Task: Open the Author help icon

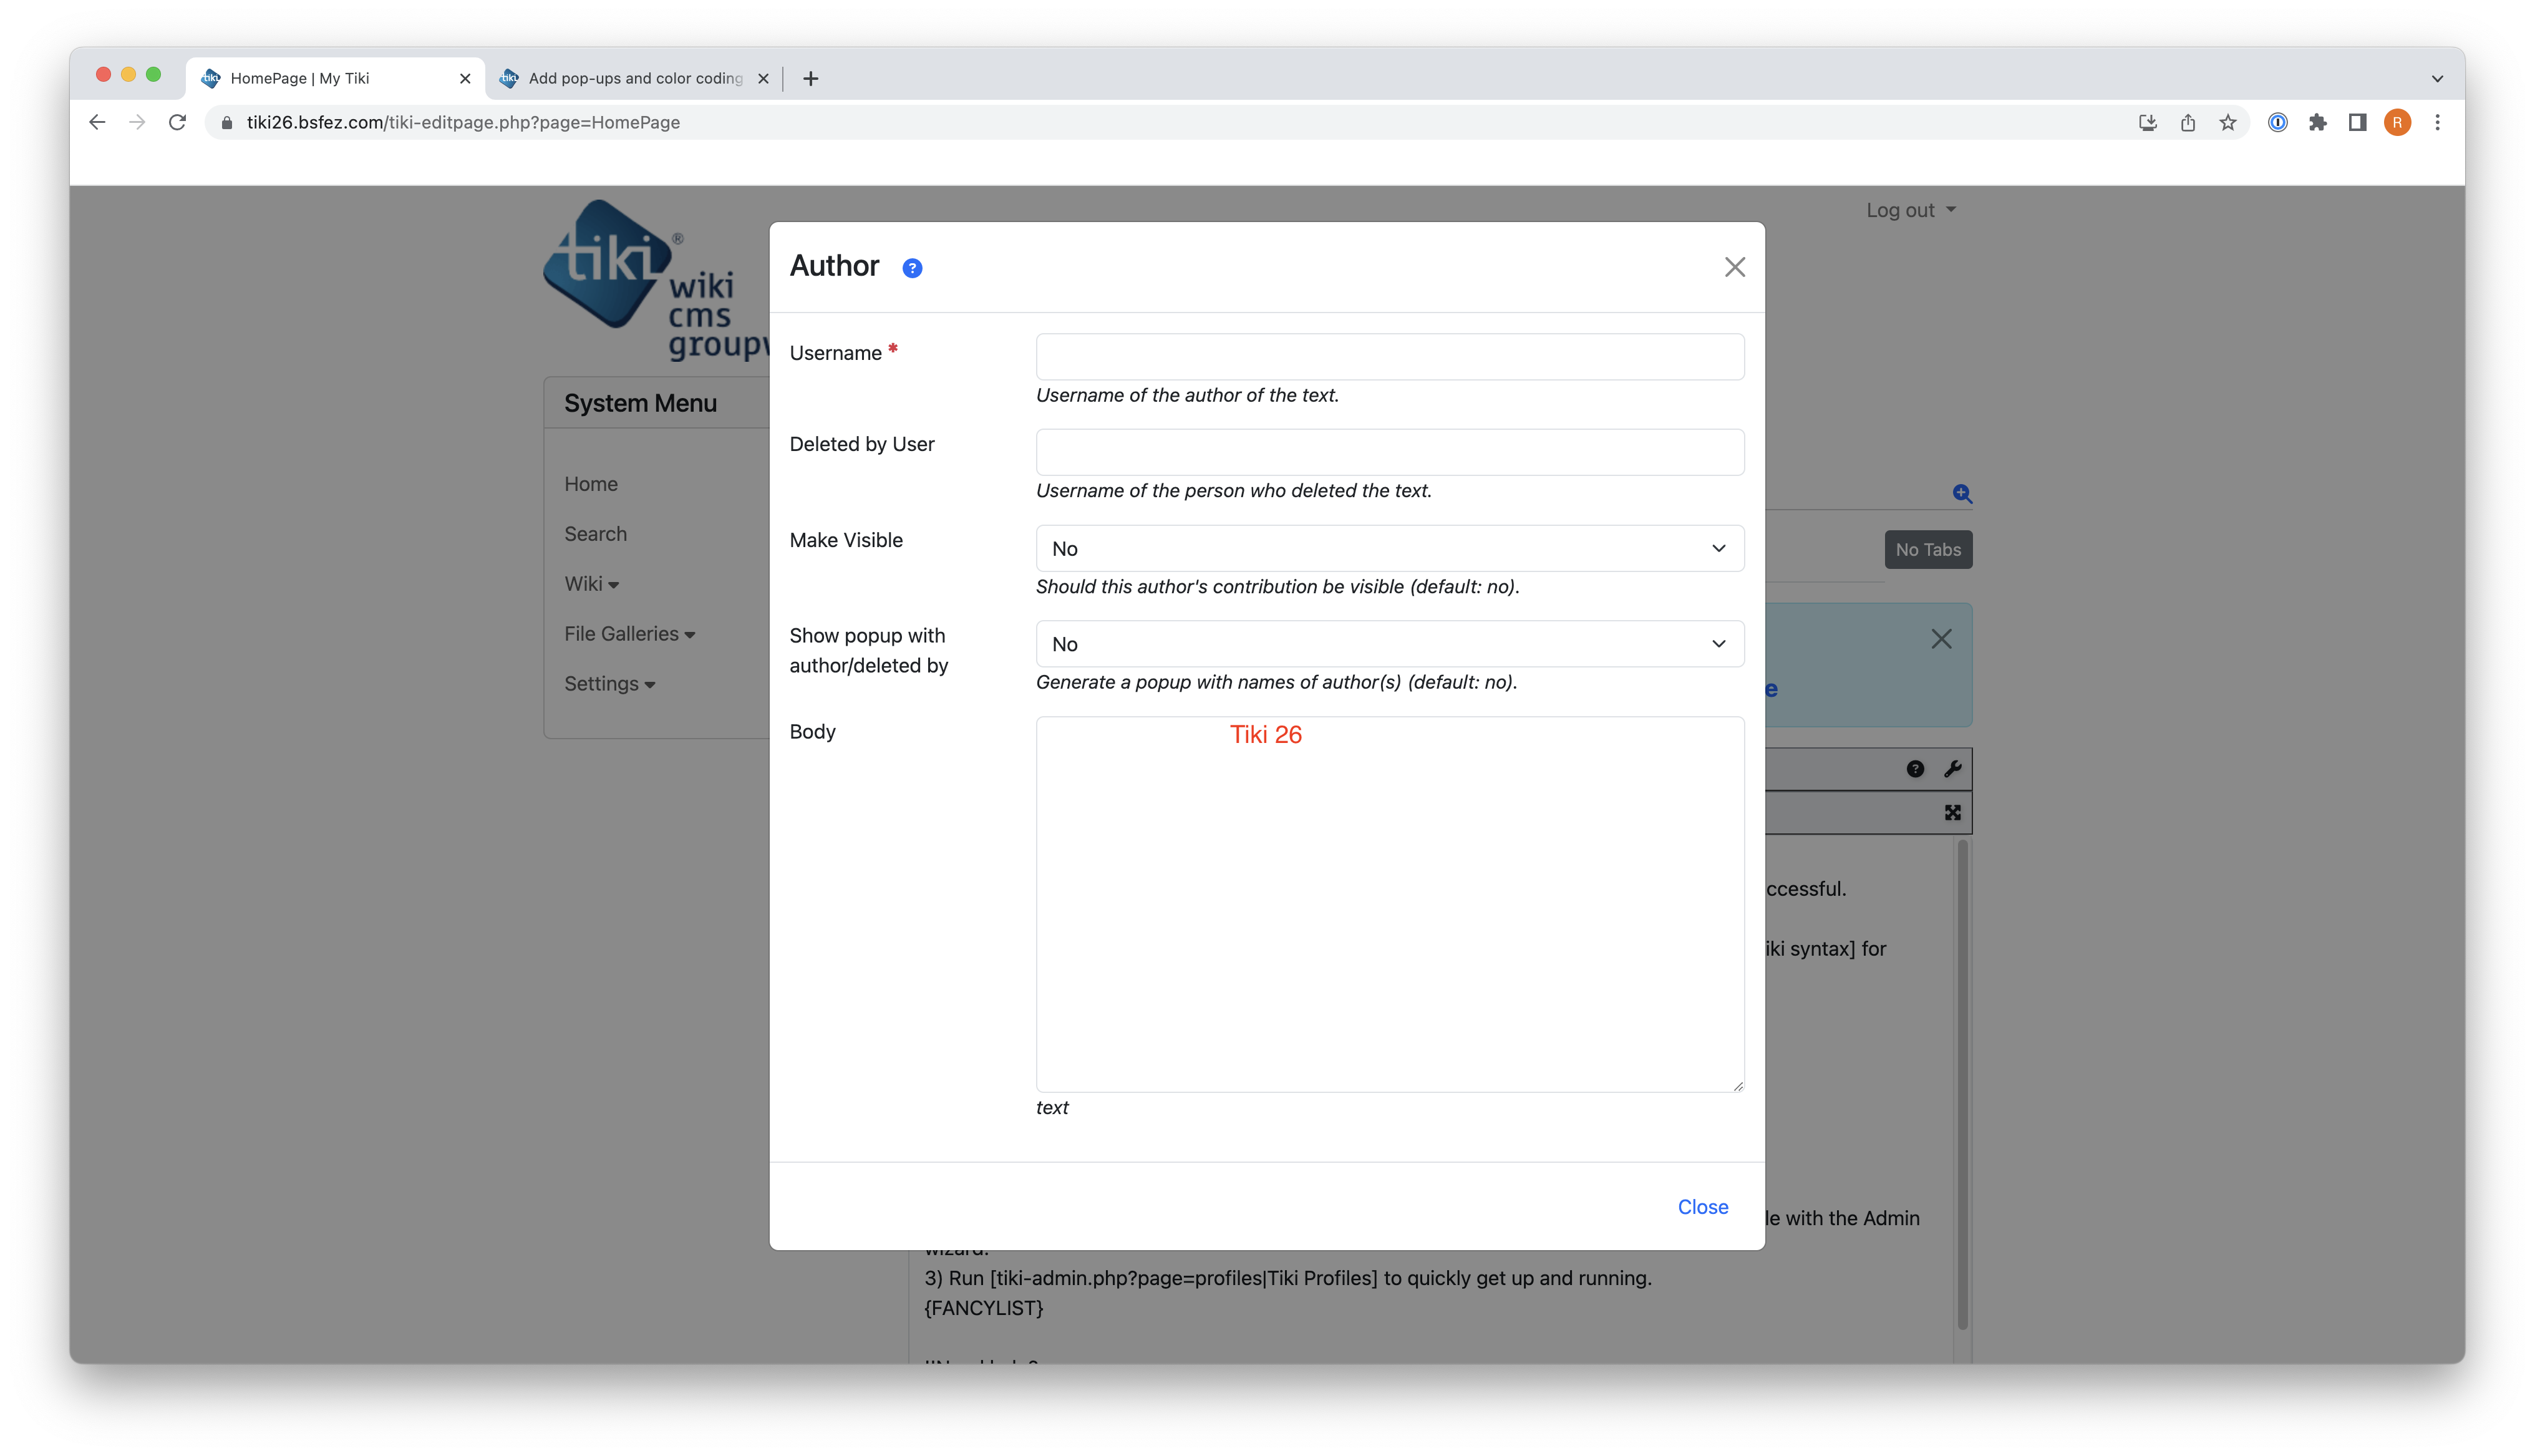Action: click(912, 268)
